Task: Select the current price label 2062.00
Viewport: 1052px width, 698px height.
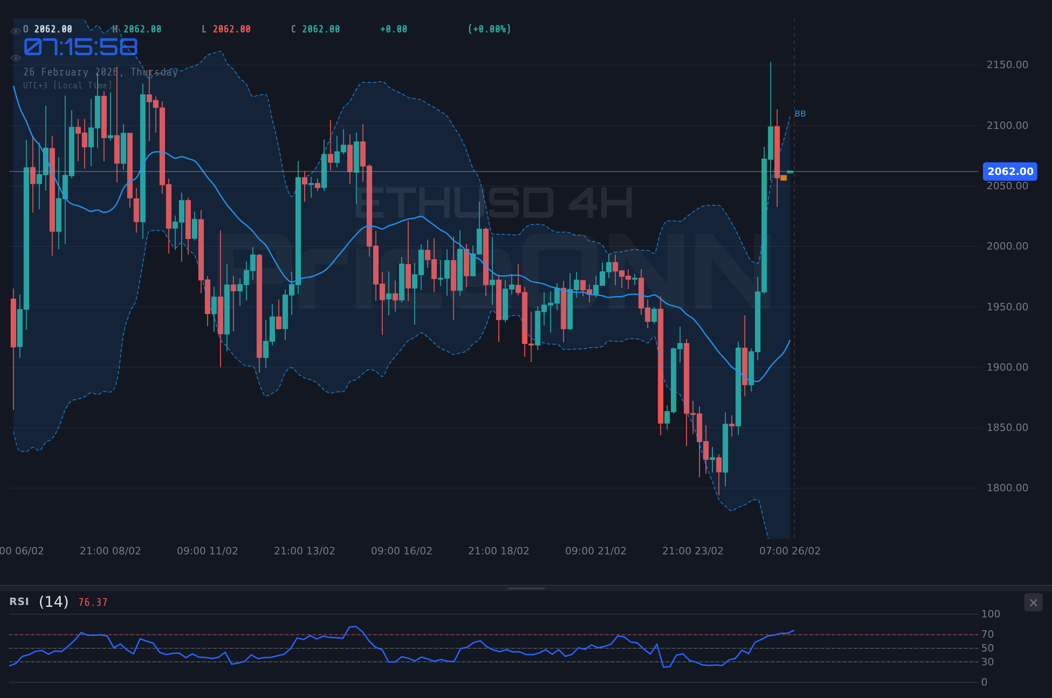Action: (1010, 171)
